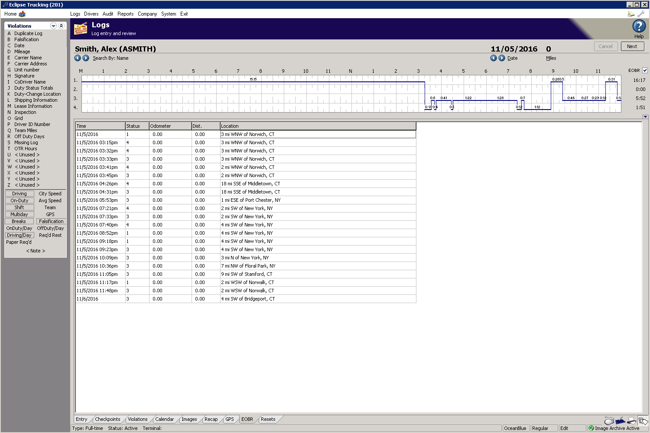Image resolution: width=650 pixels, height=433 pixels.
Task: Open the Reports menu
Action: (126, 13)
